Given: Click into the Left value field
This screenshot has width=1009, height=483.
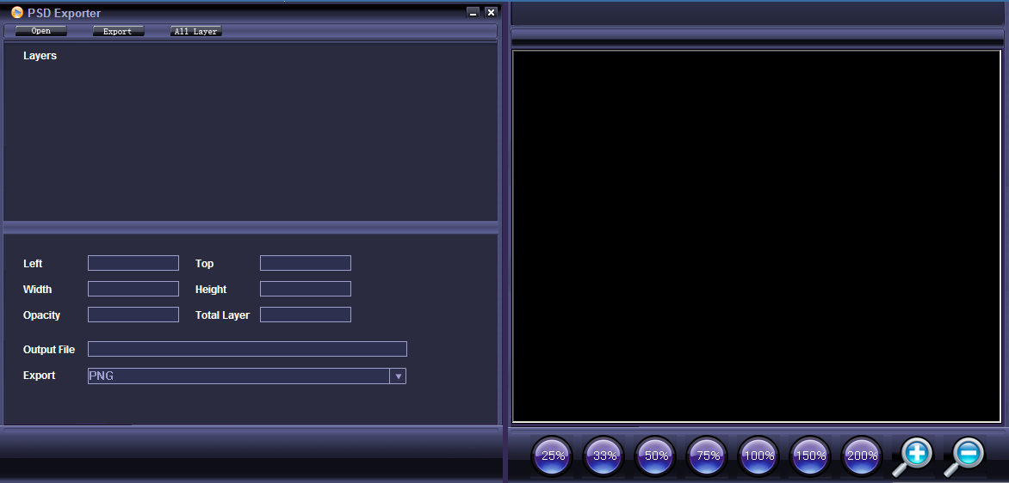Looking at the screenshot, I should coord(133,263).
